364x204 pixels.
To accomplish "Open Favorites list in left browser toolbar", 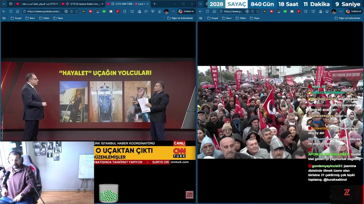I will point(146,11).
